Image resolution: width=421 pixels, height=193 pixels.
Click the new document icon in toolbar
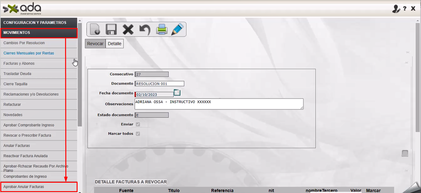point(95,29)
